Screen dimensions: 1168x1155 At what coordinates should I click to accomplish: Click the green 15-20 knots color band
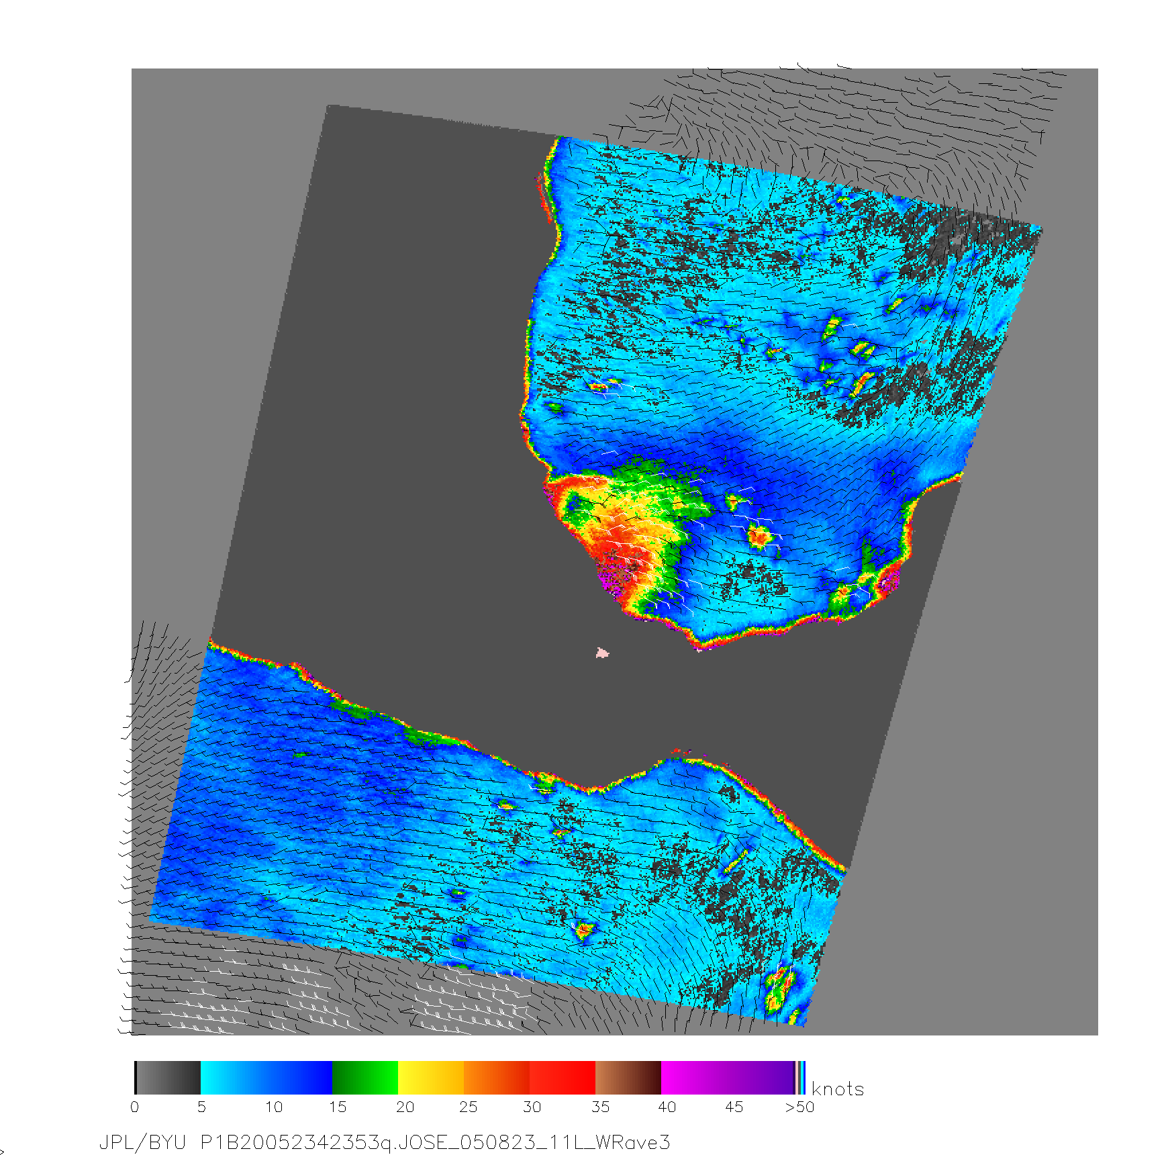coord(365,1078)
